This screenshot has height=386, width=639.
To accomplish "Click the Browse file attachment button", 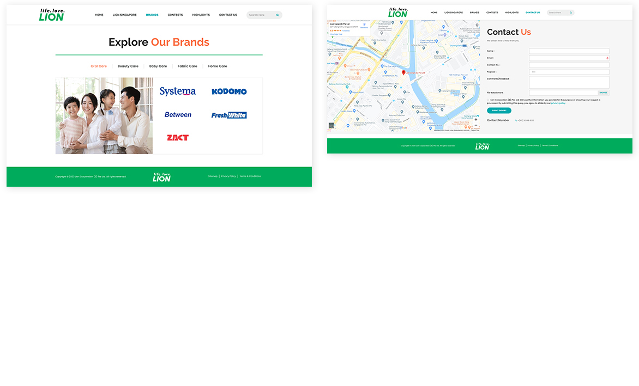I will [603, 93].
